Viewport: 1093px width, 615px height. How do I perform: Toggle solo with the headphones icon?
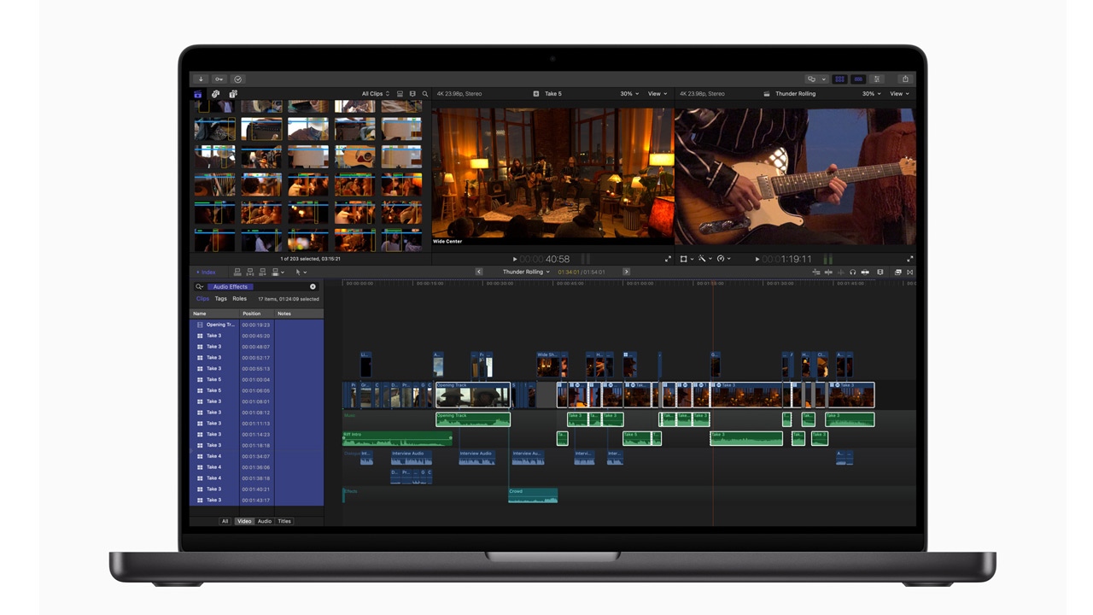tap(852, 272)
